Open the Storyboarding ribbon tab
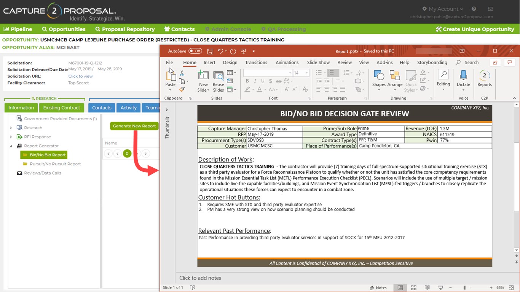520x292 pixels. [432, 62]
